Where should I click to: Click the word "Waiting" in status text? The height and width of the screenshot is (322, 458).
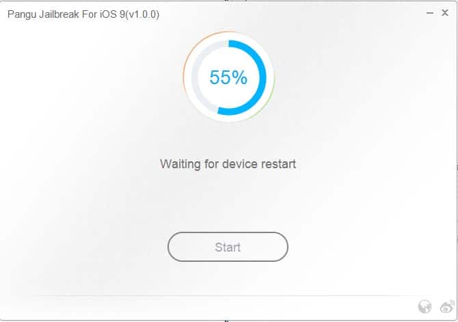click(x=180, y=164)
